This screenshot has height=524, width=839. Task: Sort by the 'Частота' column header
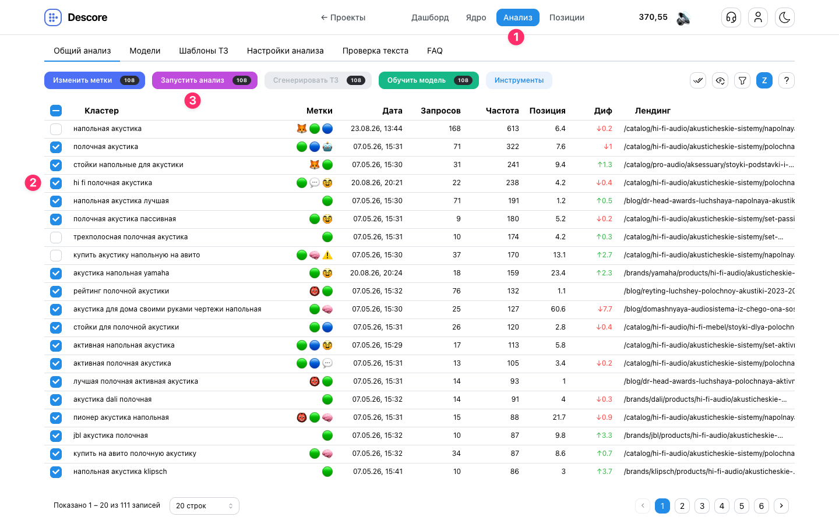click(x=502, y=111)
